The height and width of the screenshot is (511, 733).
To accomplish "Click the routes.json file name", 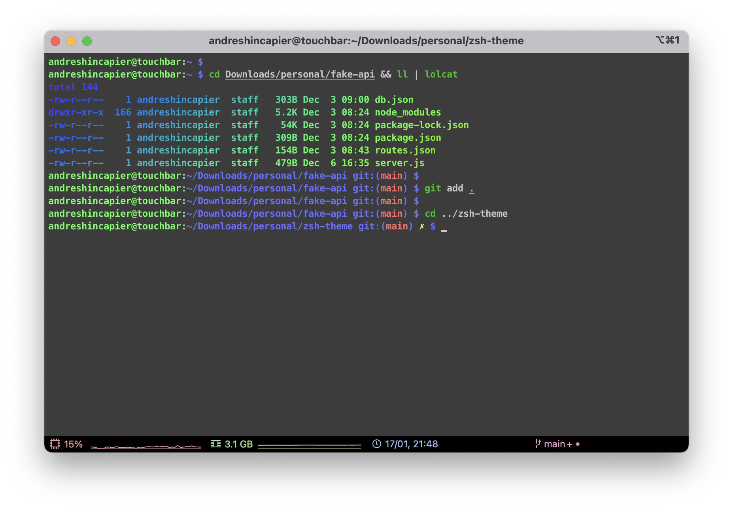I will tap(405, 150).
